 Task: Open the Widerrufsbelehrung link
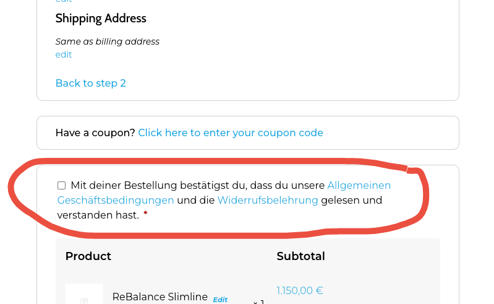coord(268,200)
